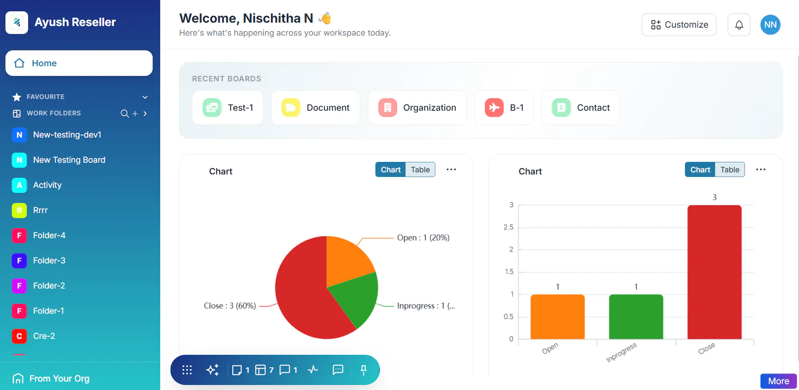Click the Work Folders grid icon
The height and width of the screenshot is (390, 799).
pyautogui.click(x=17, y=113)
